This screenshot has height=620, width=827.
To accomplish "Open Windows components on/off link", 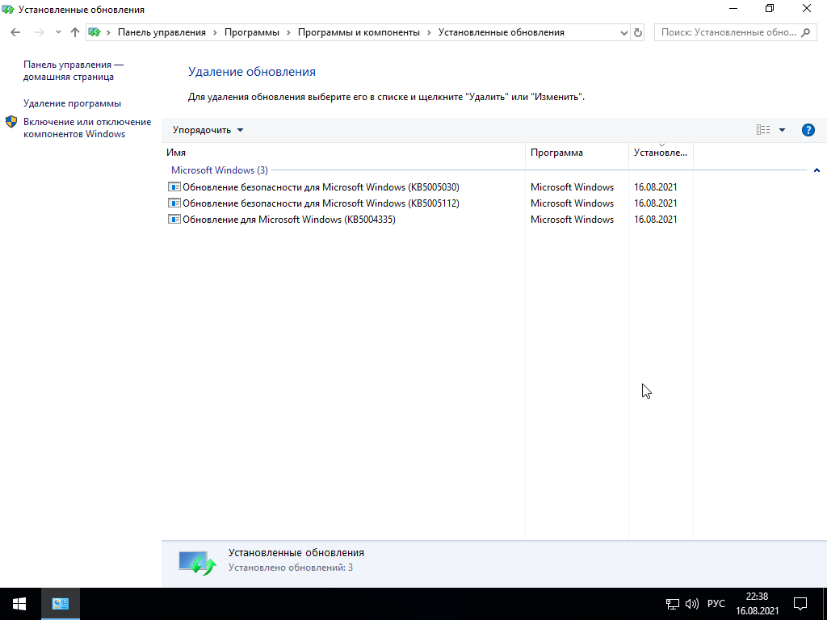I will click(87, 128).
